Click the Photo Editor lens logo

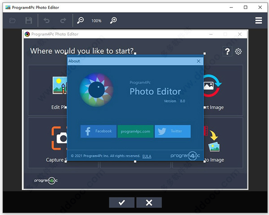(x=96, y=90)
